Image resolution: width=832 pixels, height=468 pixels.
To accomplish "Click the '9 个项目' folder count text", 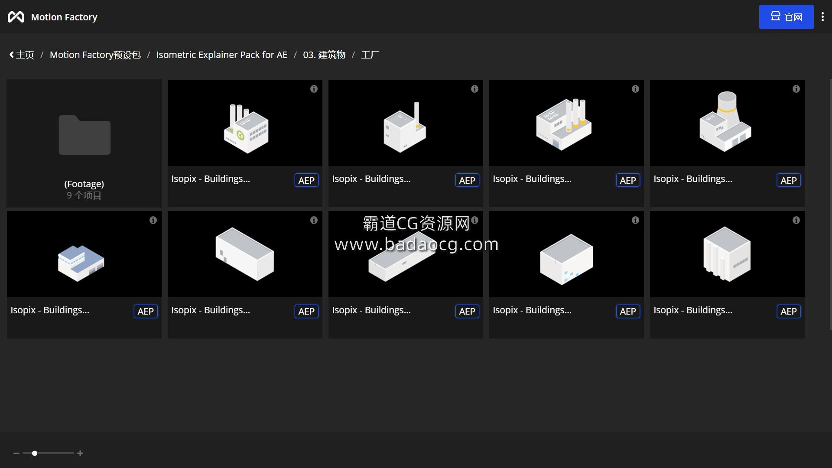I will [84, 195].
